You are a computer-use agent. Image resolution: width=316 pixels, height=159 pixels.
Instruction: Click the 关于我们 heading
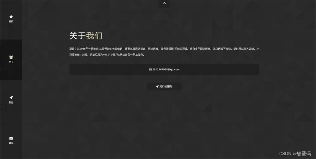click(86, 36)
